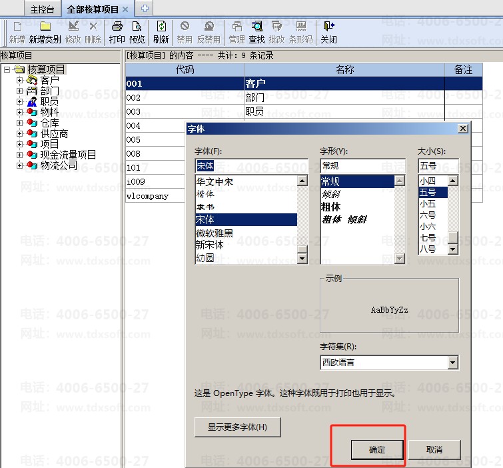Image resolution: width=503 pixels, height=468 pixels.
Task: Select the 客户 tree item
Action: tap(49, 80)
